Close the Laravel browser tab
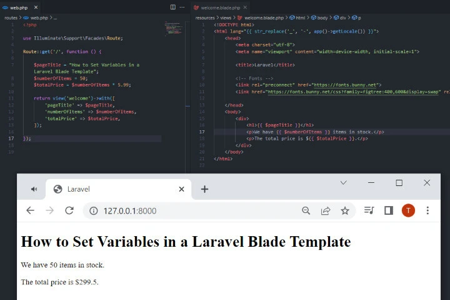This screenshot has height=300, width=450. 182,189
